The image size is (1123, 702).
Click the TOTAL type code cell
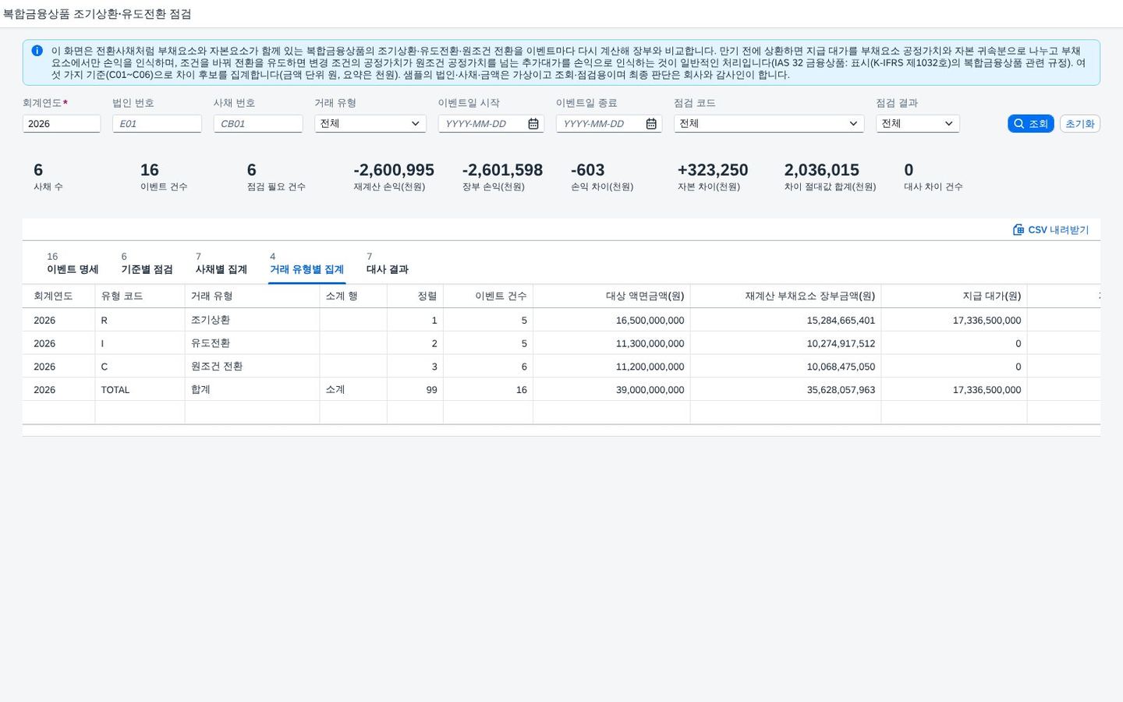(x=140, y=390)
